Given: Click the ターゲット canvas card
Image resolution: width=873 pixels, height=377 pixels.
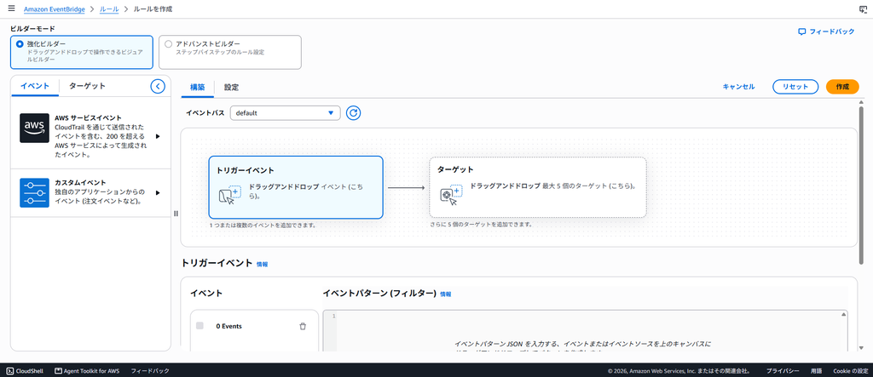Looking at the screenshot, I should tap(538, 187).
